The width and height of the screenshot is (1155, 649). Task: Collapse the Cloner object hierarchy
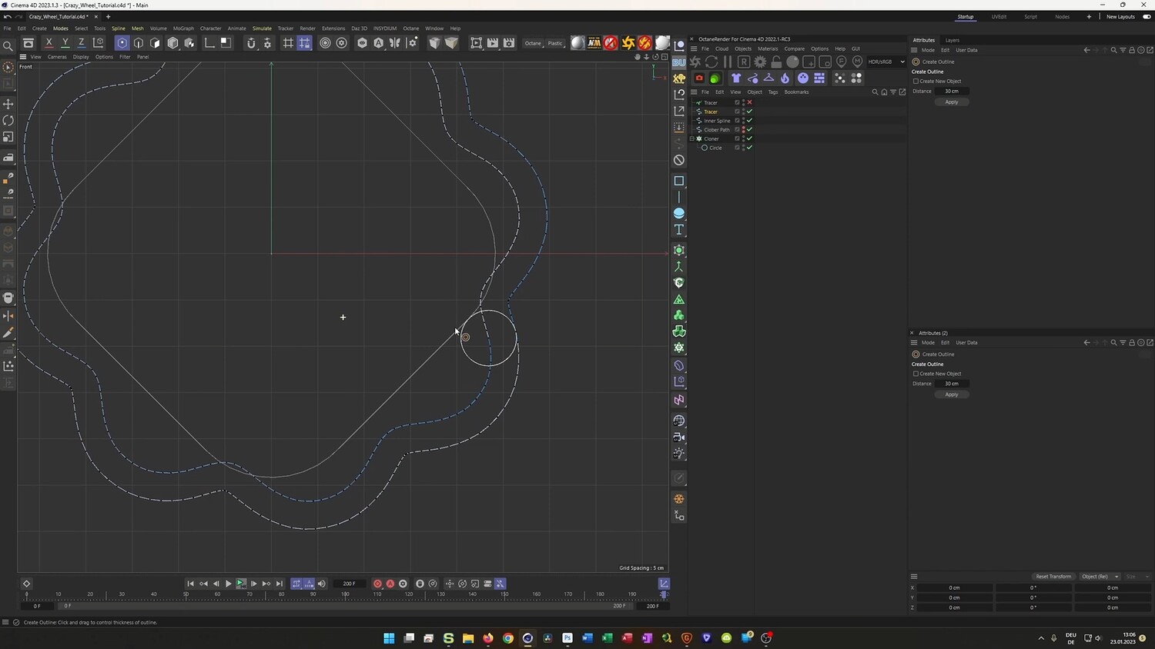click(x=692, y=138)
